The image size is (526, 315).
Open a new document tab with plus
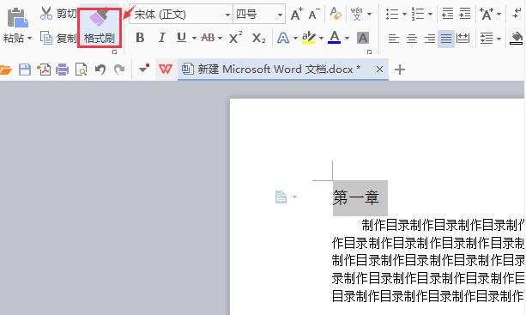point(400,70)
